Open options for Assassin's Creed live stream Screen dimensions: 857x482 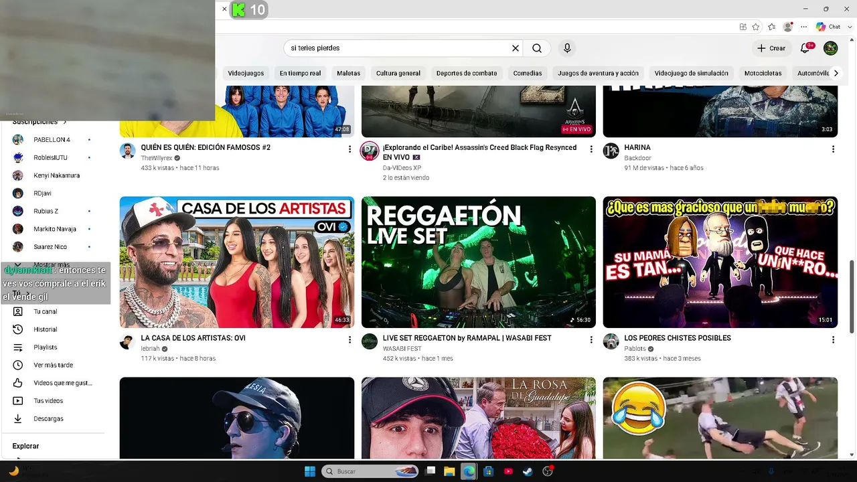(x=591, y=149)
